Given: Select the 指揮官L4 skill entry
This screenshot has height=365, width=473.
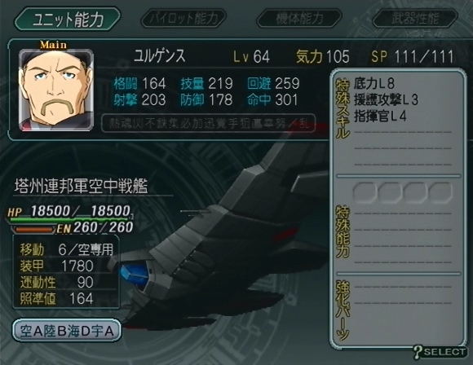Looking at the screenshot, I should click(380, 116).
